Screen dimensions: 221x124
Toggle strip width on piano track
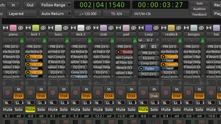(6, 28)
